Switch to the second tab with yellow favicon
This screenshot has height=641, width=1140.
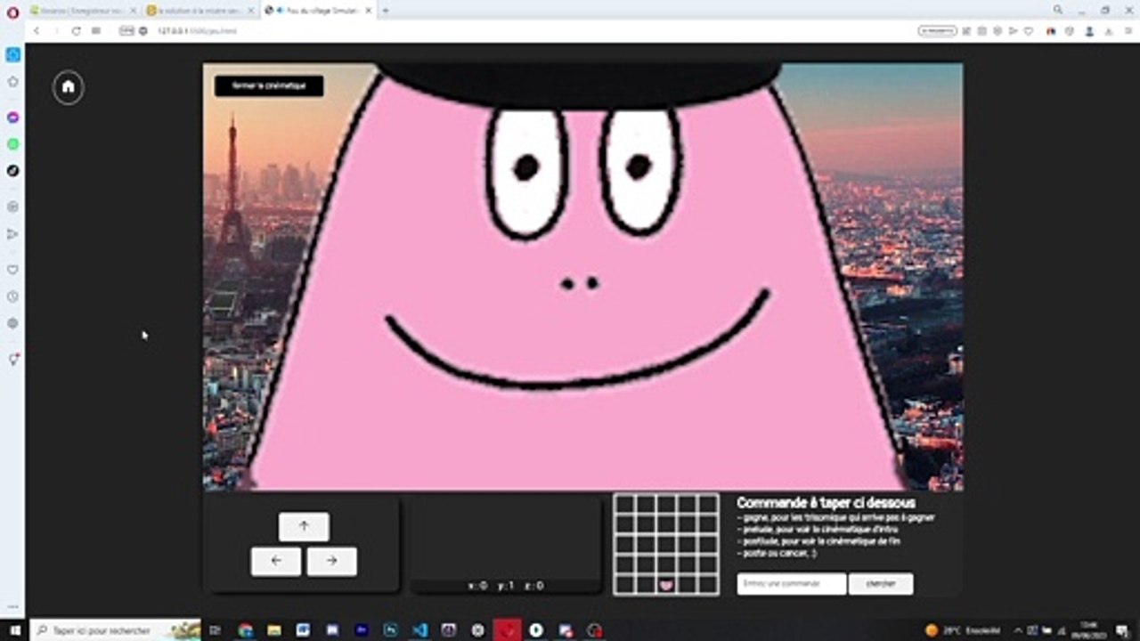point(201,10)
